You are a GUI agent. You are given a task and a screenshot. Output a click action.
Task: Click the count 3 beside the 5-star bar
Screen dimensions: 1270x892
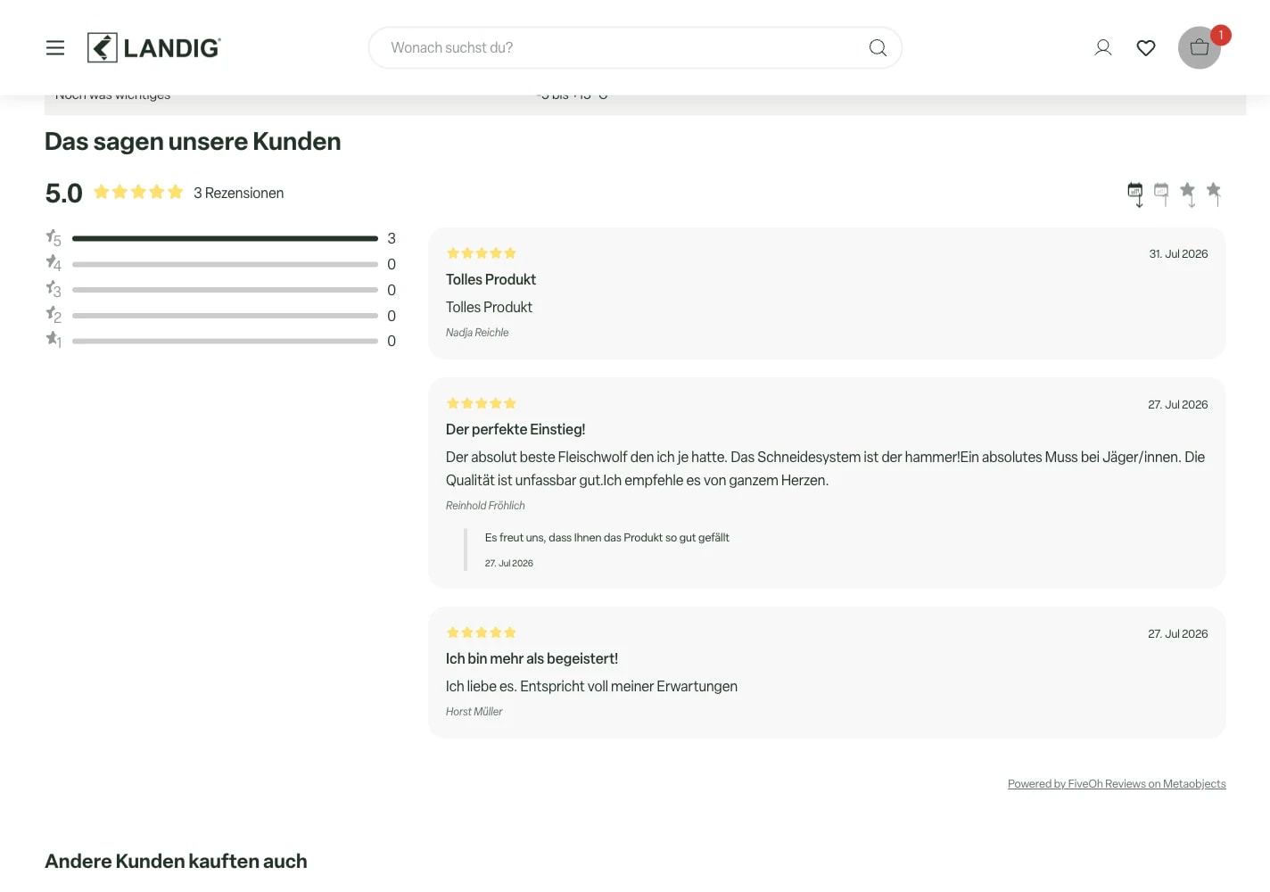pos(392,239)
